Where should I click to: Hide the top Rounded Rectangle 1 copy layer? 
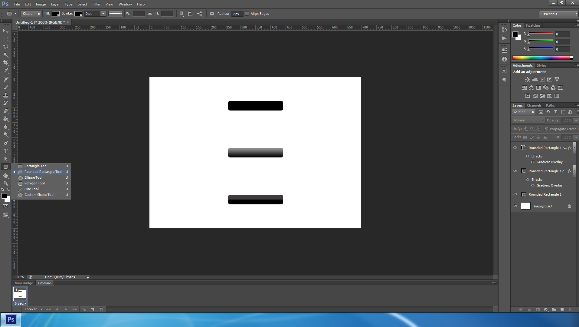pos(515,148)
